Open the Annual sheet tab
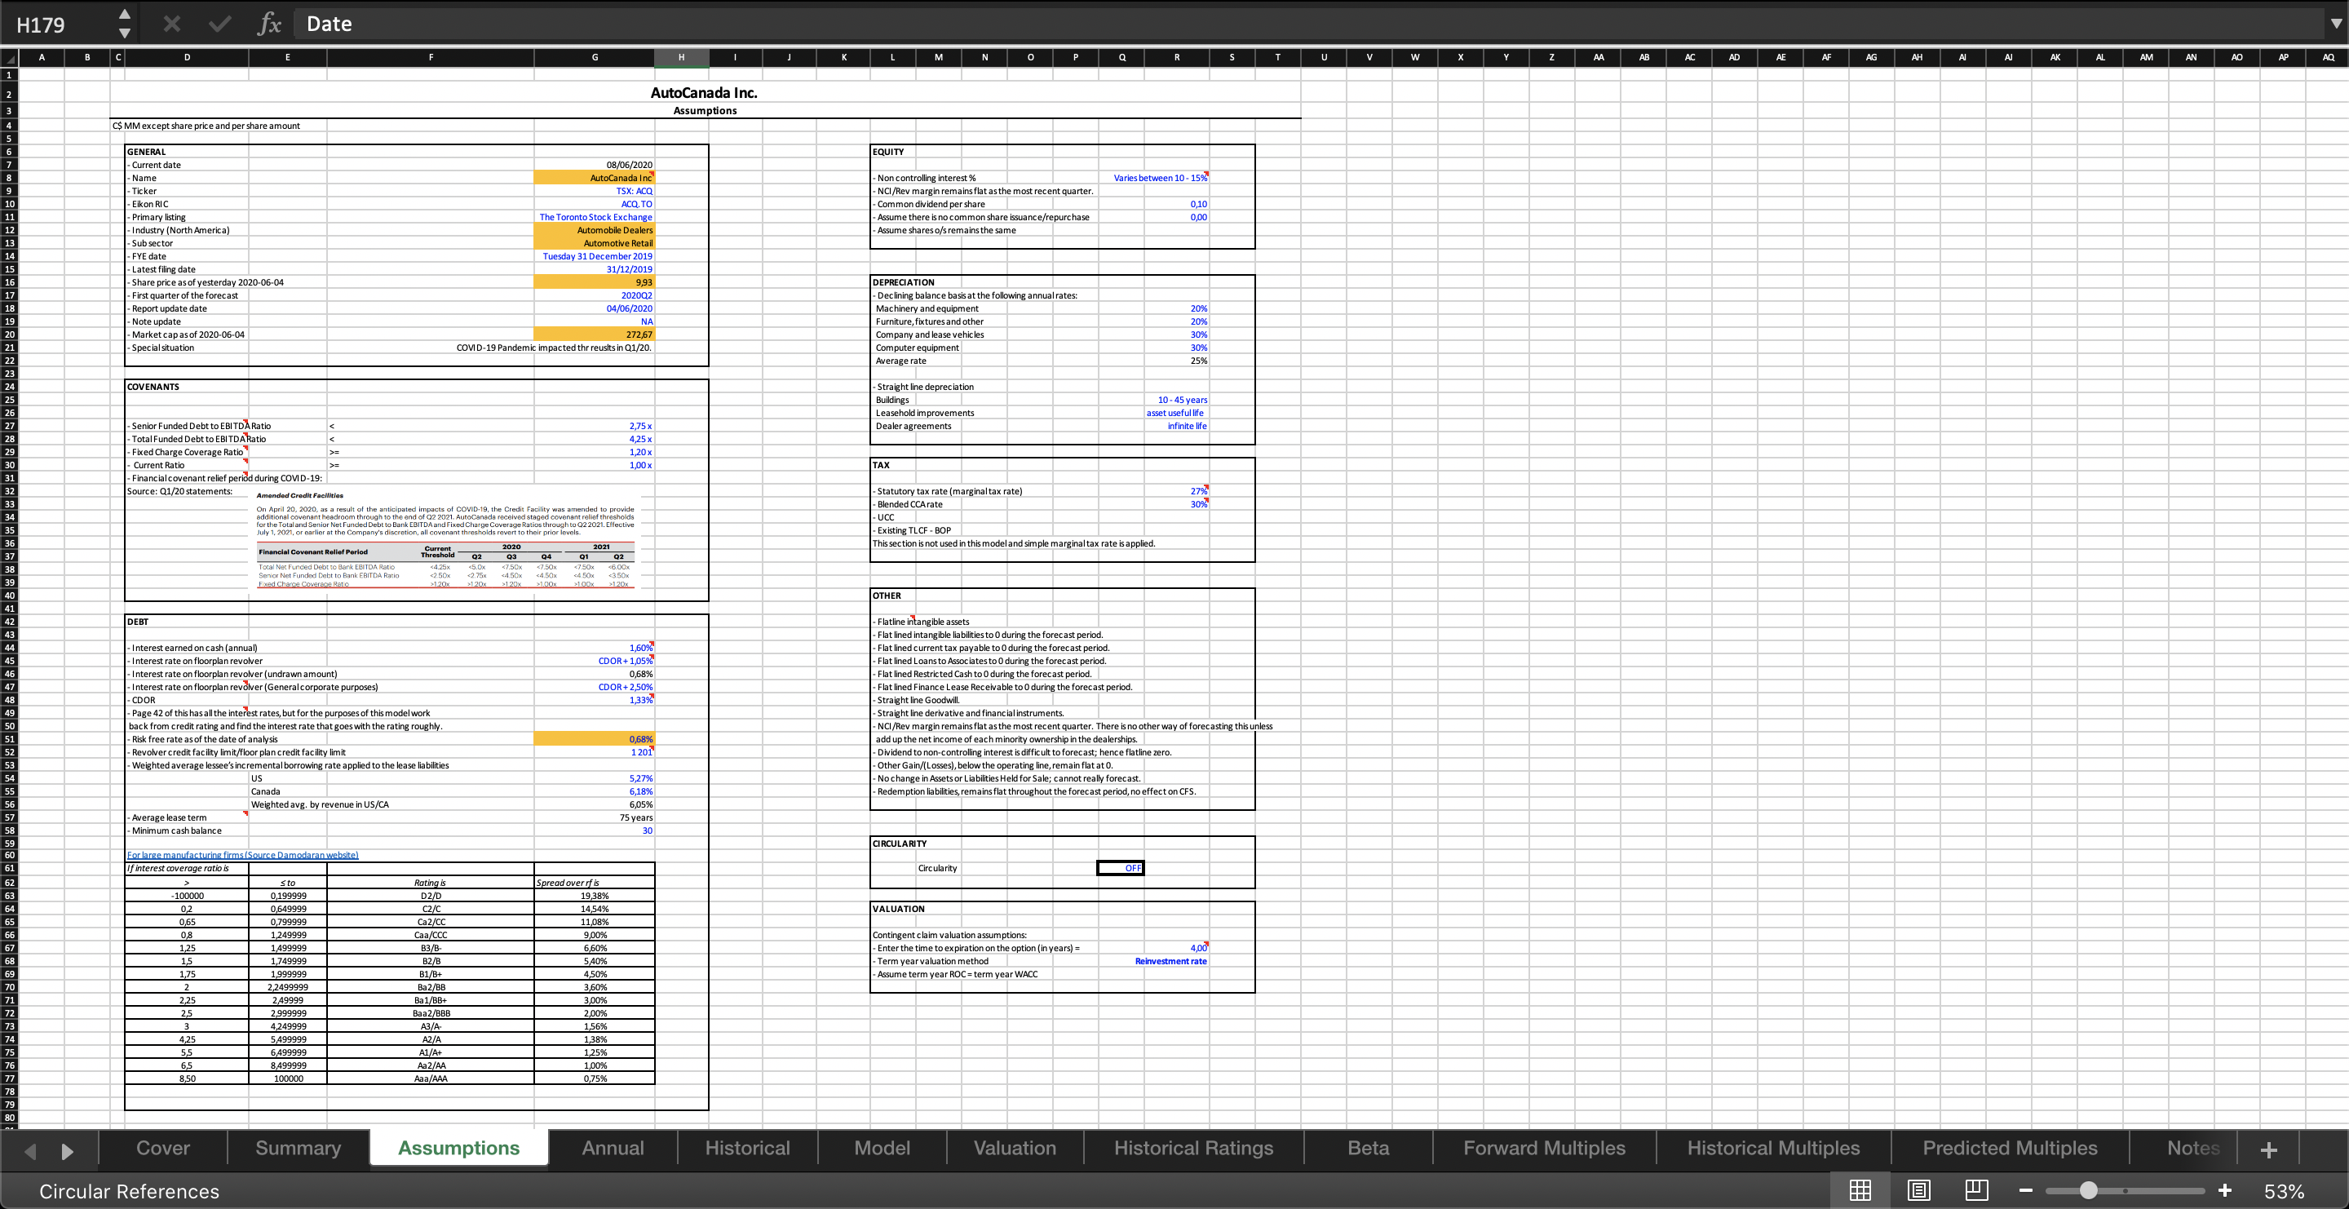Image resolution: width=2349 pixels, height=1209 pixels. click(613, 1148)
